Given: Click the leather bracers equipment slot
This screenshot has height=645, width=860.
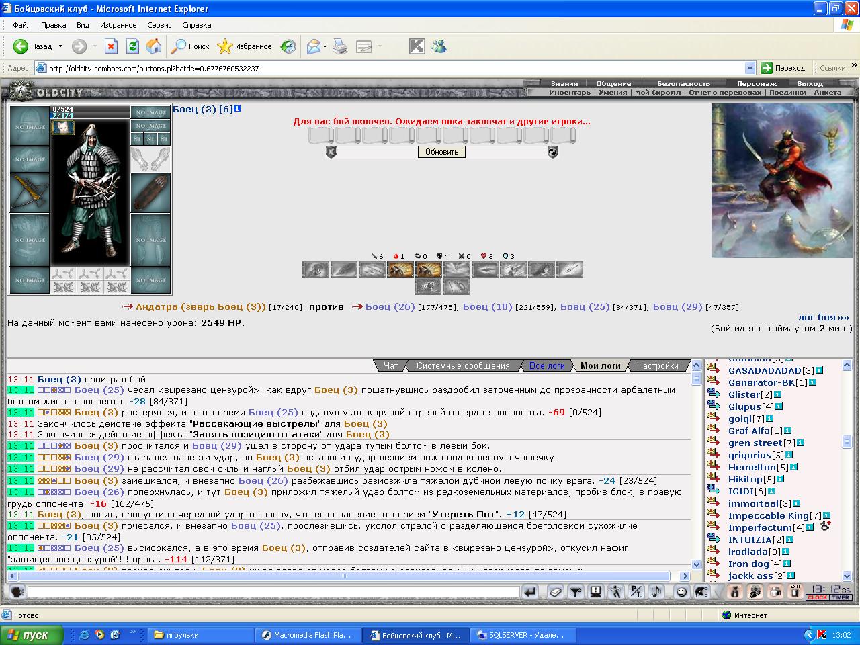Looking at the screenshot, I should click(x=150, y=193).
